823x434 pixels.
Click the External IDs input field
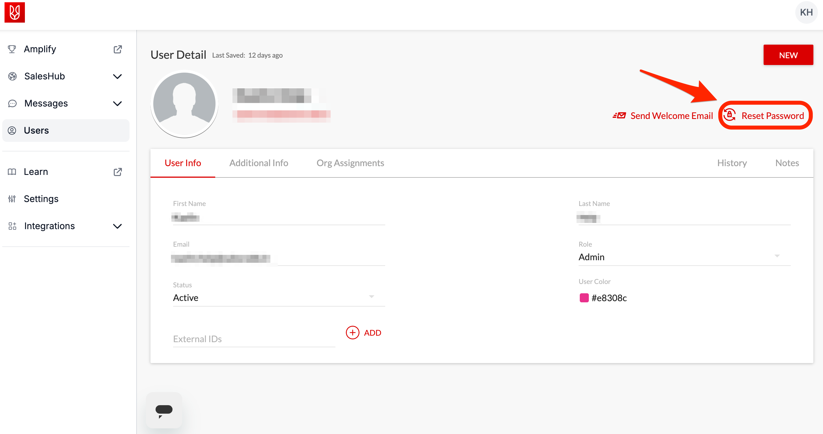(x=254, y=339)
